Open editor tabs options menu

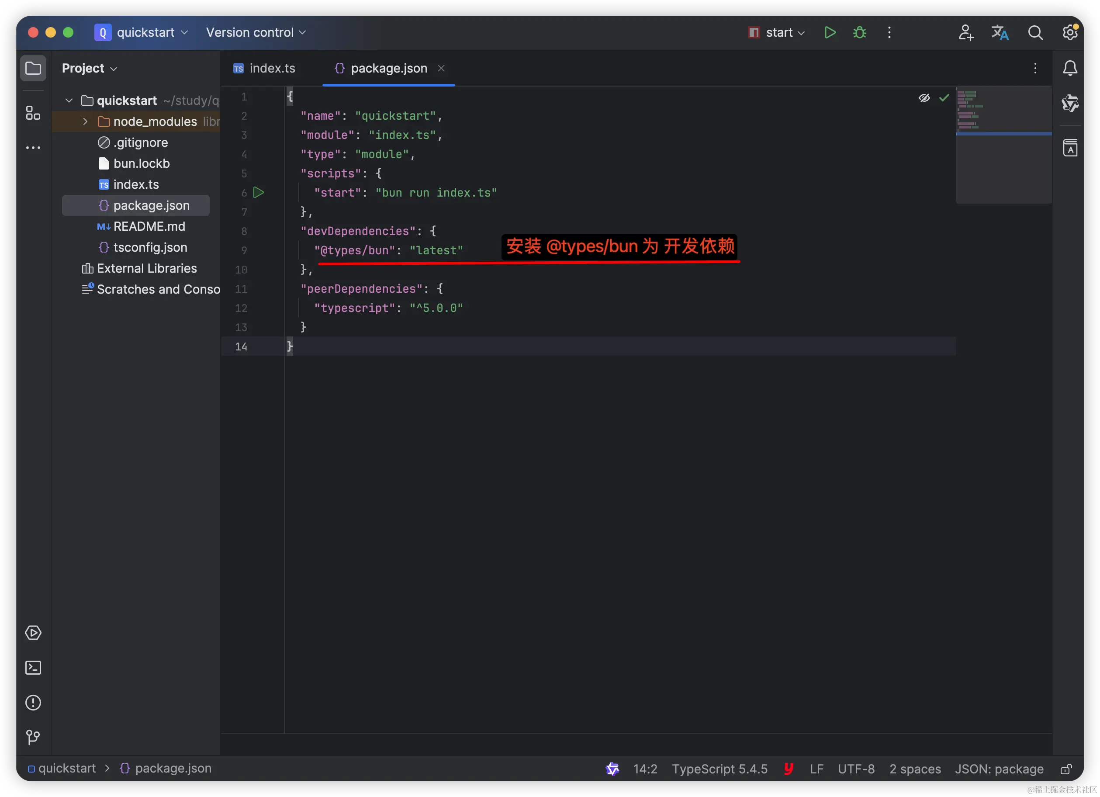1035,69
